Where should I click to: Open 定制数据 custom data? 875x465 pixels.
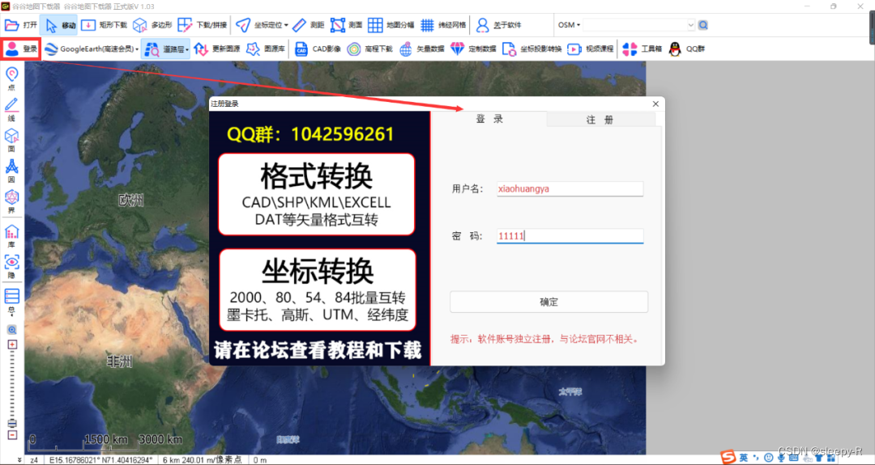tap(473, 49)
